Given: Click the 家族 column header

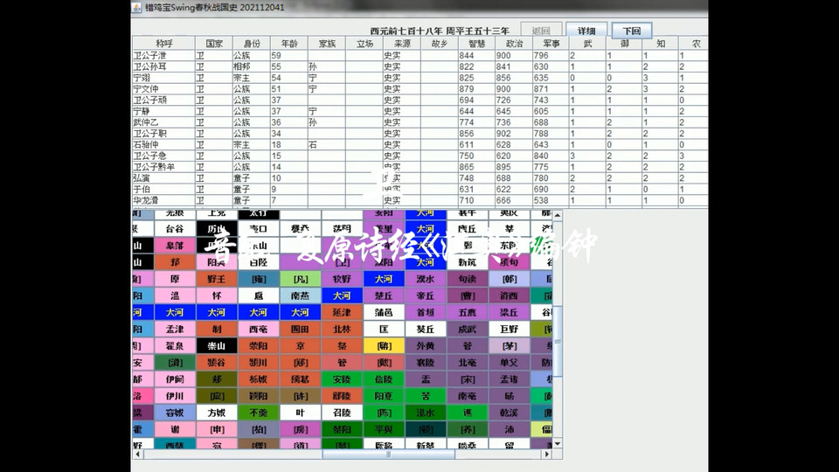Looking at the screenshot, I should tap(326, 44).
